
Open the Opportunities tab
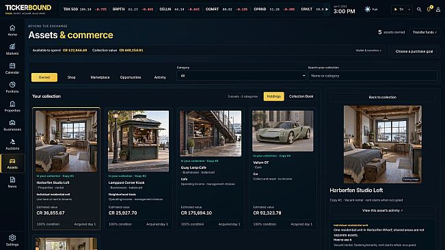pos(131,77)
